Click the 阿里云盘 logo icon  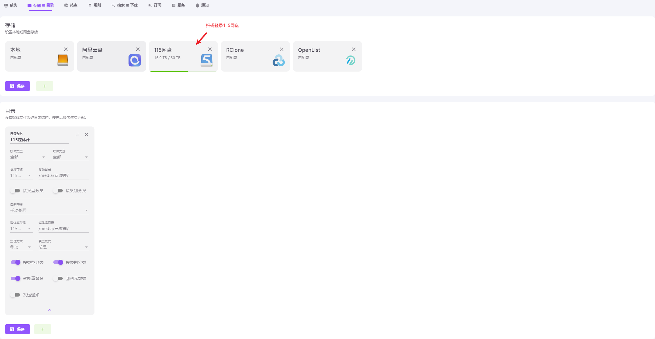point(135,60)
